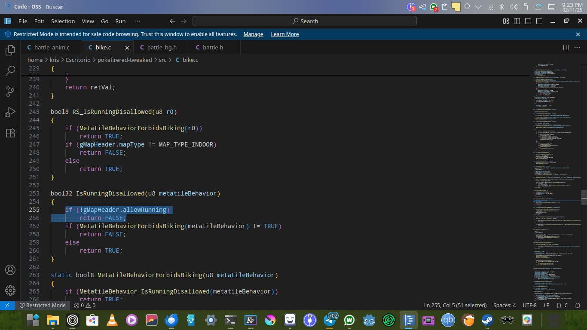This screenshot has width=587, height=330.
Task: Click the Search command center field
Action: 304,21
